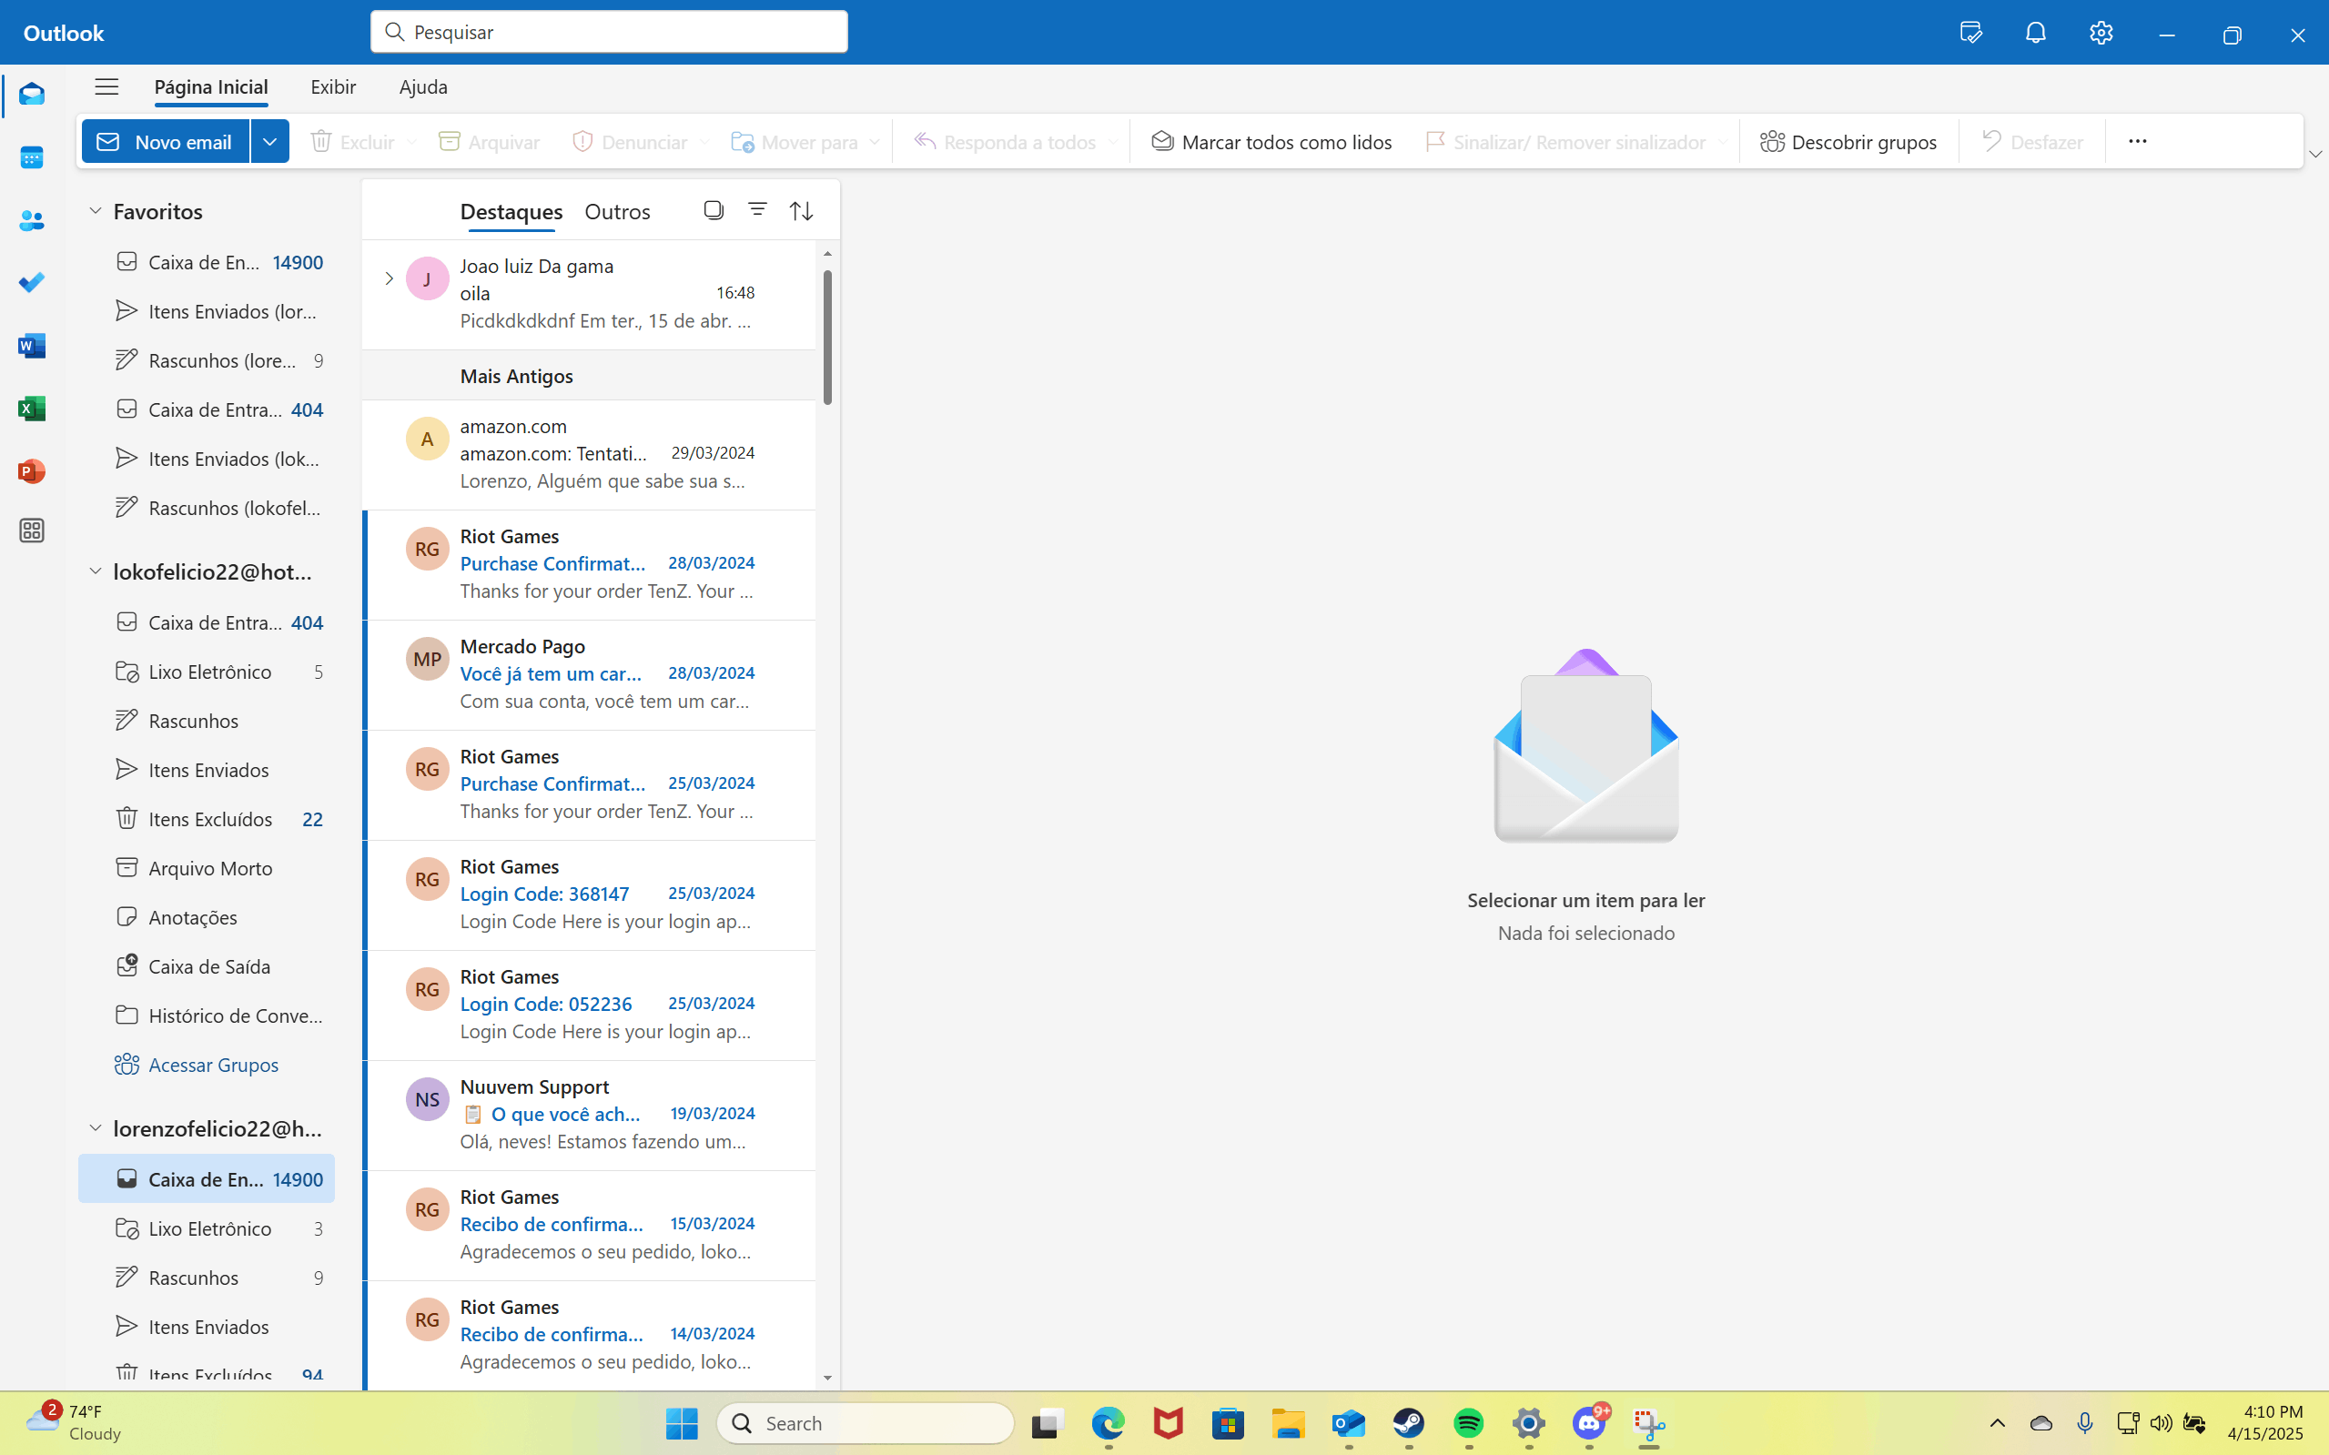2329x1455 pixels.
Task: Open the Calendar icon in sidebar
Action: point(32,157)
